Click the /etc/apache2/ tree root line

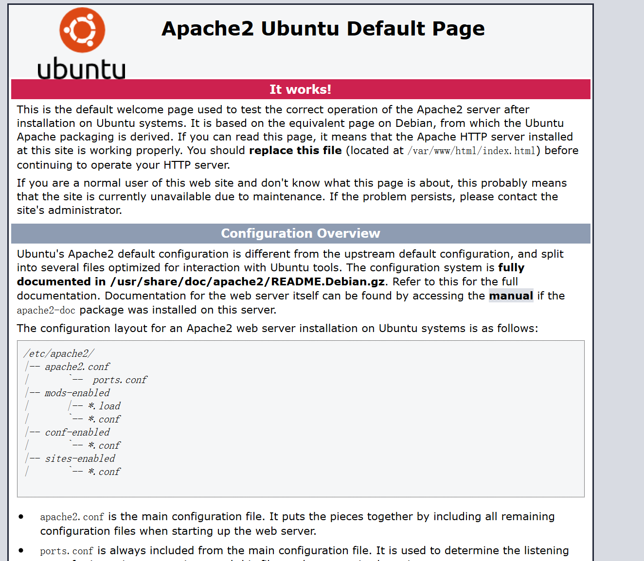[59, 353]
